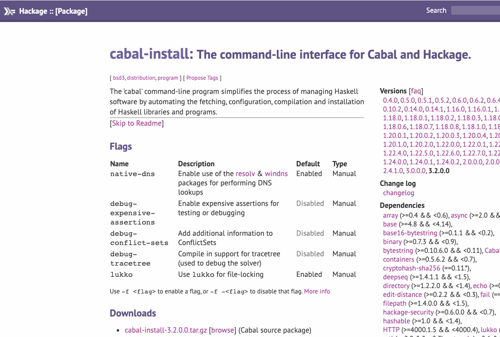Open version 1.18.0.1
Screen dimensions: 500x337
click(416, 118)
